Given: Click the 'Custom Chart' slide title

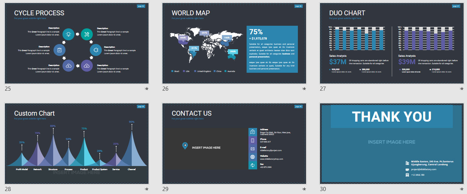Looking at the screenshot, I should tap(34, 113).
